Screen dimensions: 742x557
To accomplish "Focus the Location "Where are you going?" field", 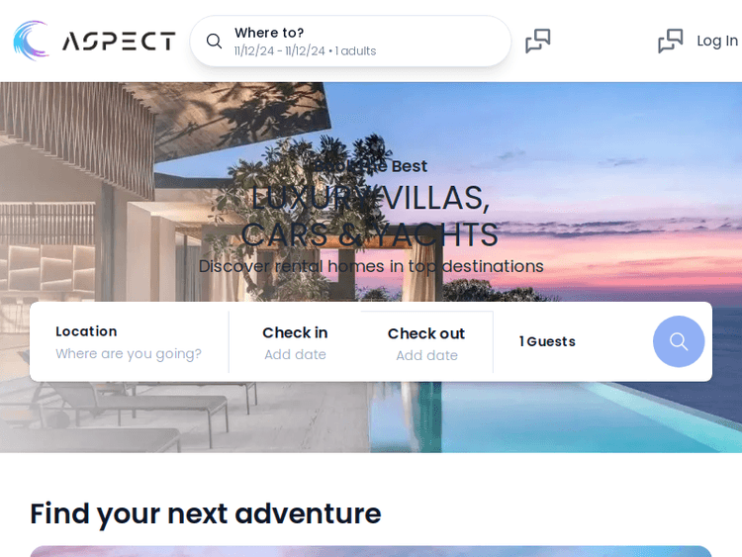I will click(129, 341).
